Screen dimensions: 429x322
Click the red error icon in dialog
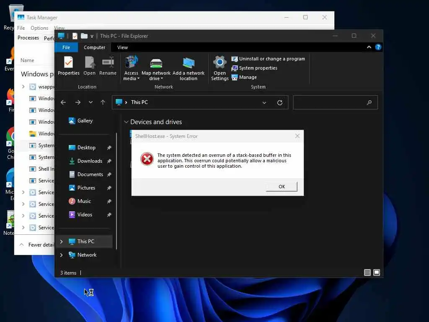click(147, 159)
